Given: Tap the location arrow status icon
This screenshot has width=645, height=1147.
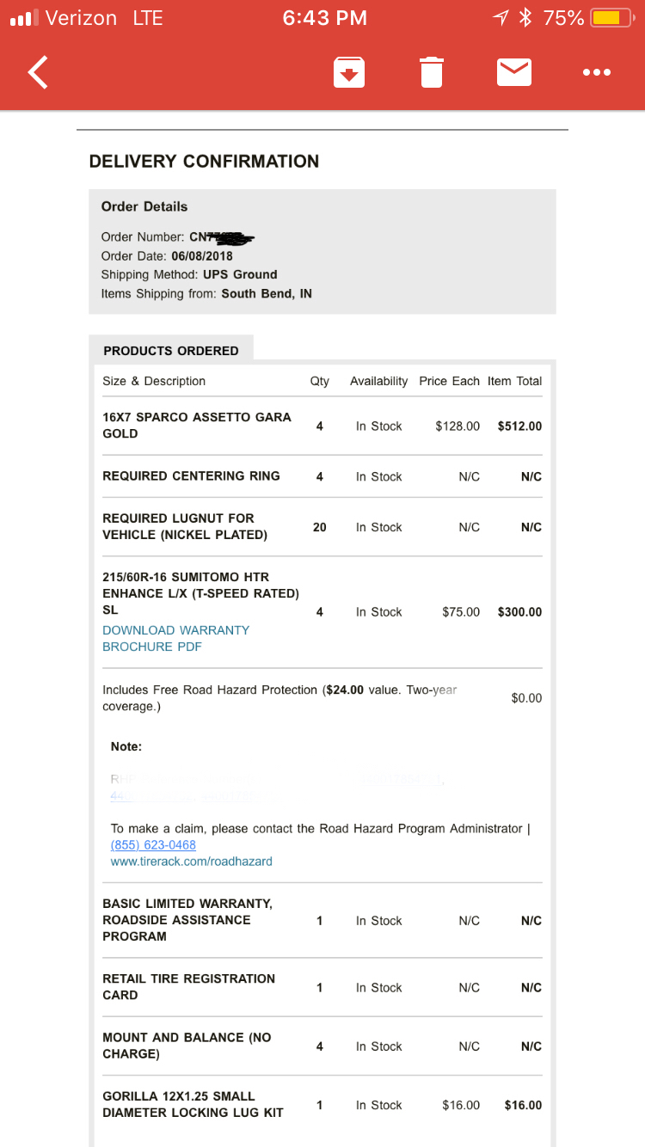Looking at the screenshot, I should 501,18.
